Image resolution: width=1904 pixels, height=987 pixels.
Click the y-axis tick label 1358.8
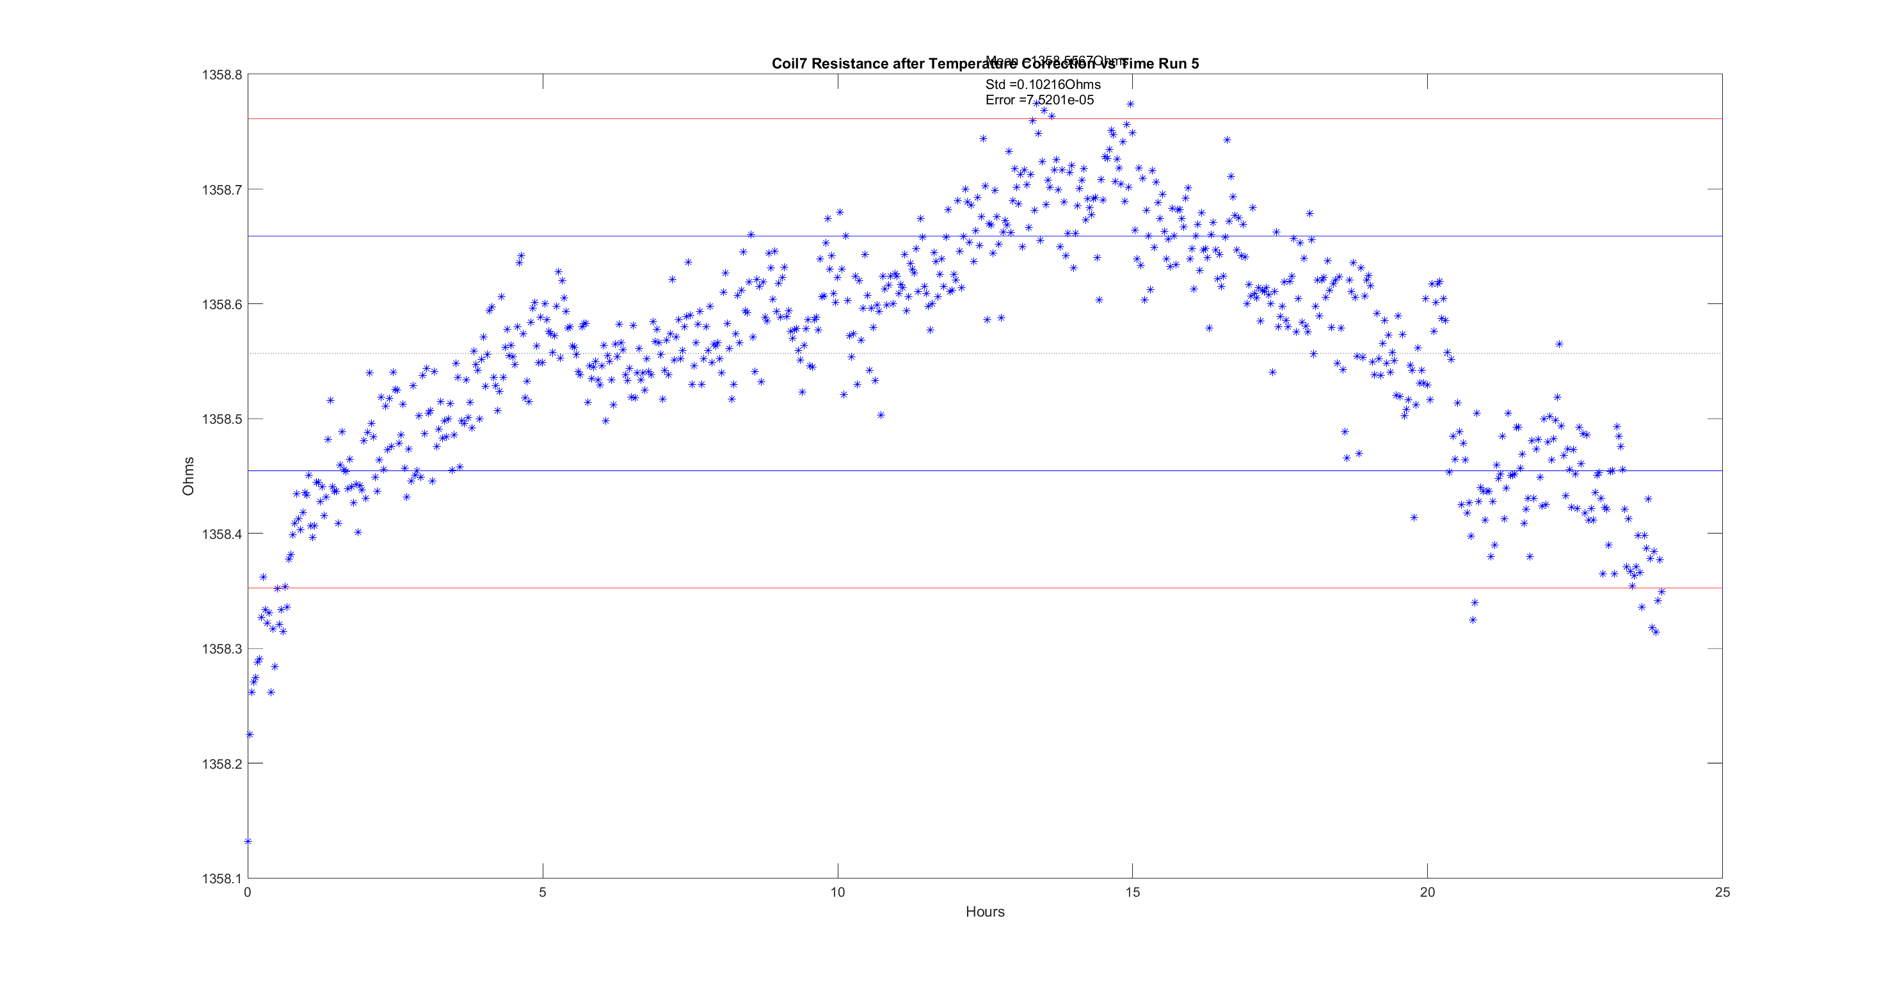221,75
